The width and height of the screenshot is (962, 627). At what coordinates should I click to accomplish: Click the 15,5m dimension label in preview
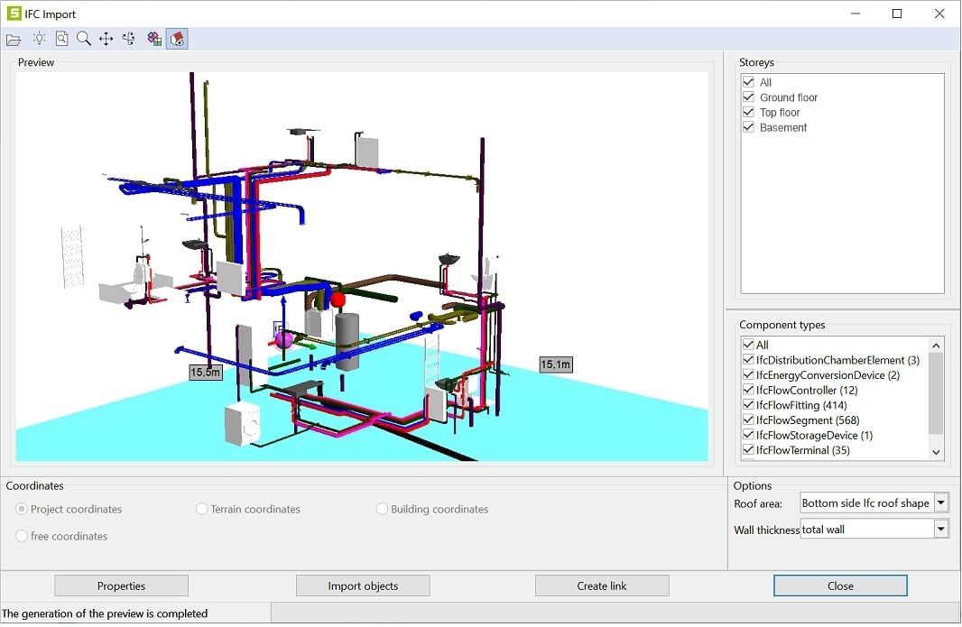coord(205,372)
